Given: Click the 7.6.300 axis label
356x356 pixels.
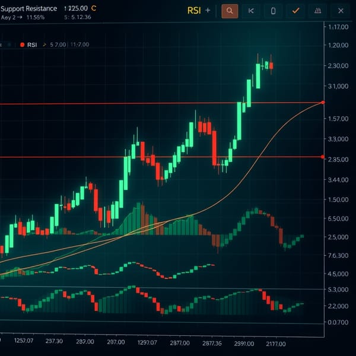Looking at the screenshot, I should [338, 256].
